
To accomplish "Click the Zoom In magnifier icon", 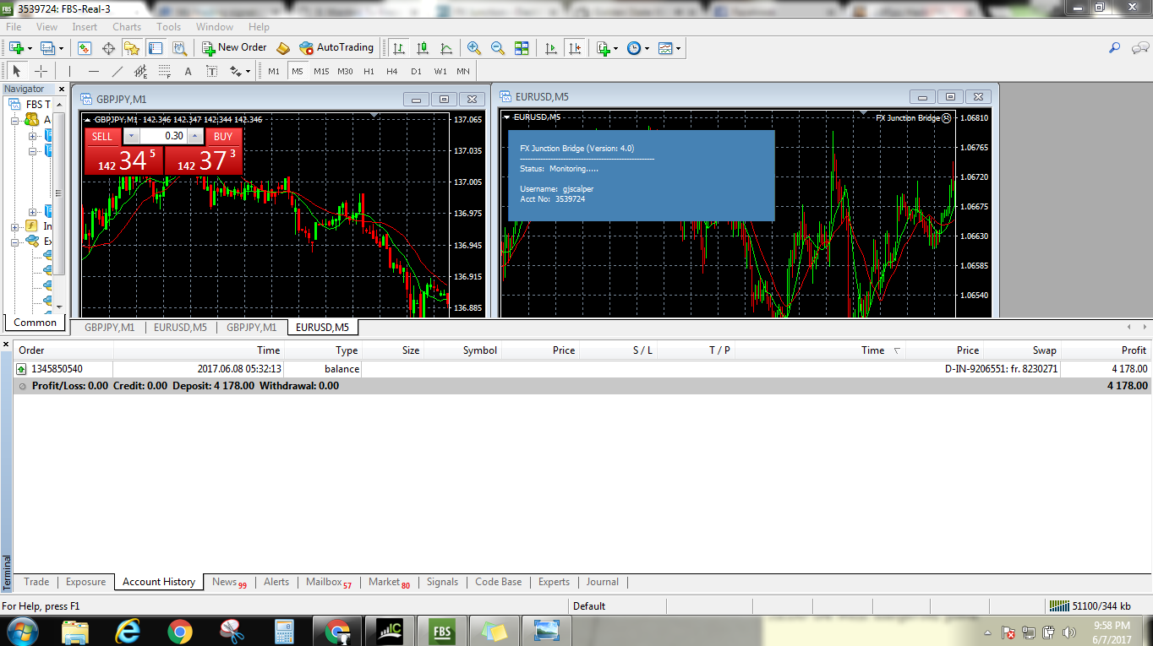I will point(474,48).
